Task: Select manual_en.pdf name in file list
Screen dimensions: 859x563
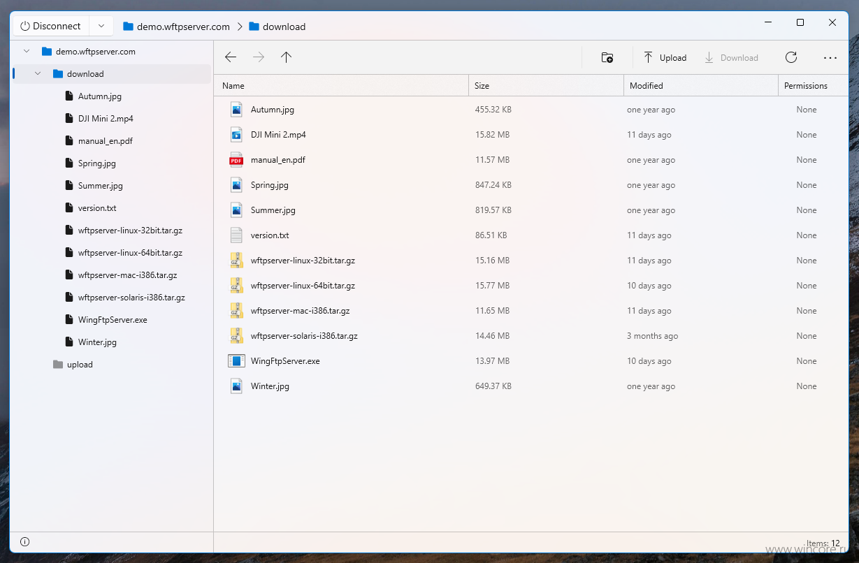Action: tap(278, 160)
